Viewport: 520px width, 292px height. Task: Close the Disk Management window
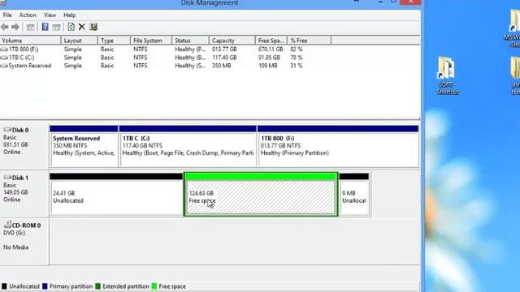pyautogui.click(x=410, y=2)
